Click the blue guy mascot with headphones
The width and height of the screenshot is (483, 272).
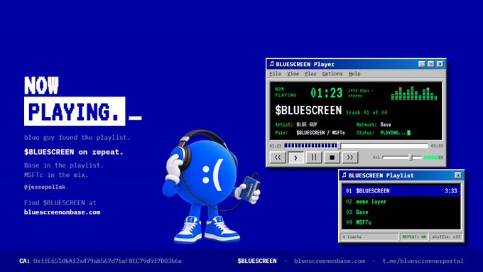[x=212, y=186]
